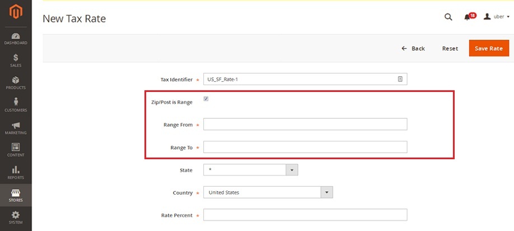This screenshot has height=231, width=514.
Task: Go back using the Back link
Action: 413,49
